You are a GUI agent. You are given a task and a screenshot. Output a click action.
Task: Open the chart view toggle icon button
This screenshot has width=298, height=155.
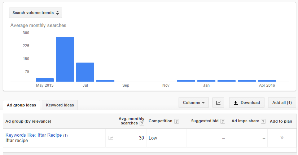[x=218, y=102]
